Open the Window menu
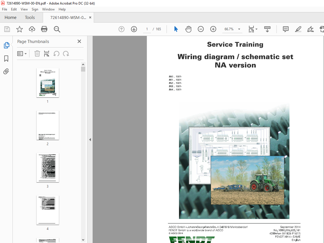 click(48, 9)
